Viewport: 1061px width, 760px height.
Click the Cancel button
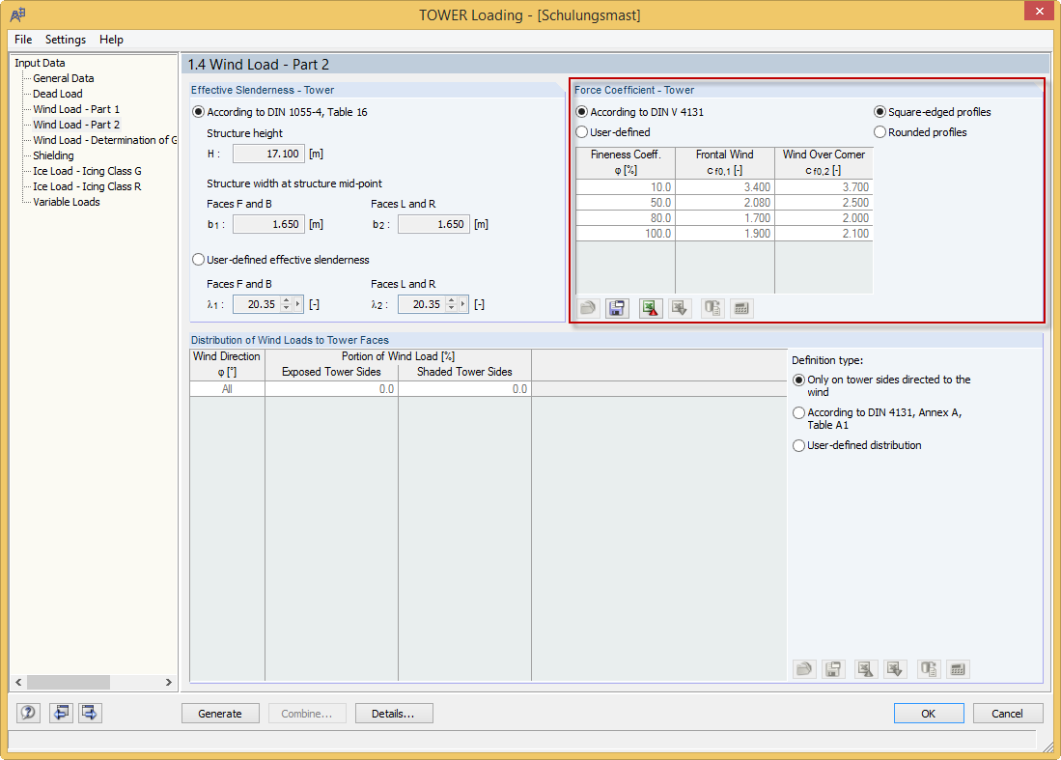pyautogui.click(x=1008, y=714)
